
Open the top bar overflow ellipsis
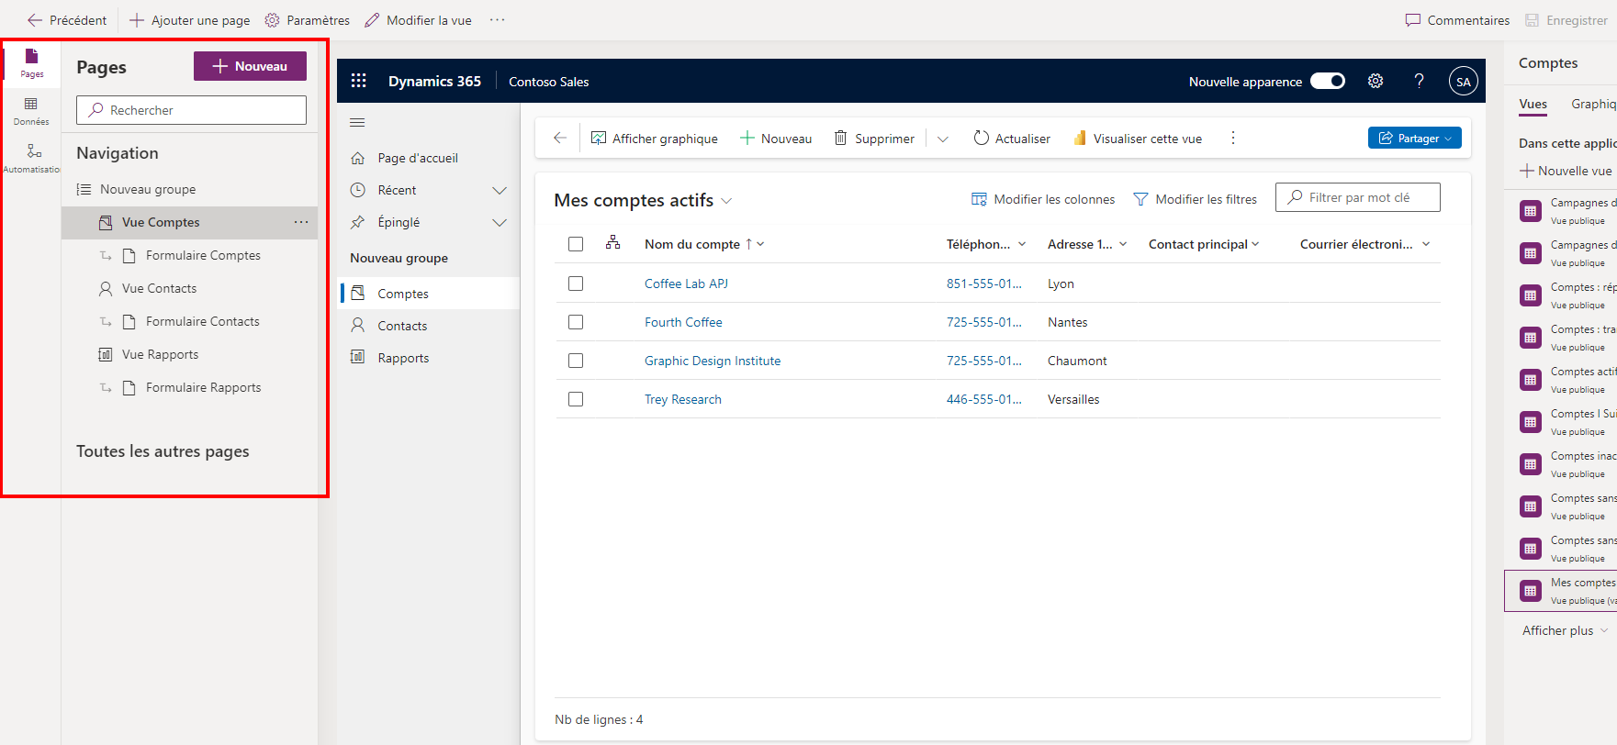(x=497, y=20)
